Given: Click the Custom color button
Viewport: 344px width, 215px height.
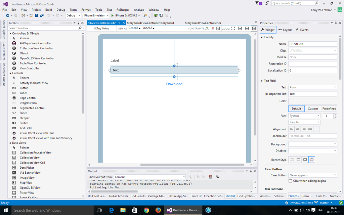Looking at the screenshot, I should [313, 109].
